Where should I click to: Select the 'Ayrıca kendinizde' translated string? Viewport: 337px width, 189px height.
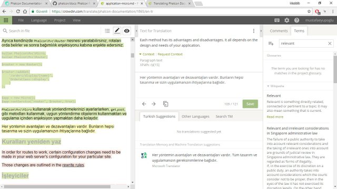click(62, 43)
